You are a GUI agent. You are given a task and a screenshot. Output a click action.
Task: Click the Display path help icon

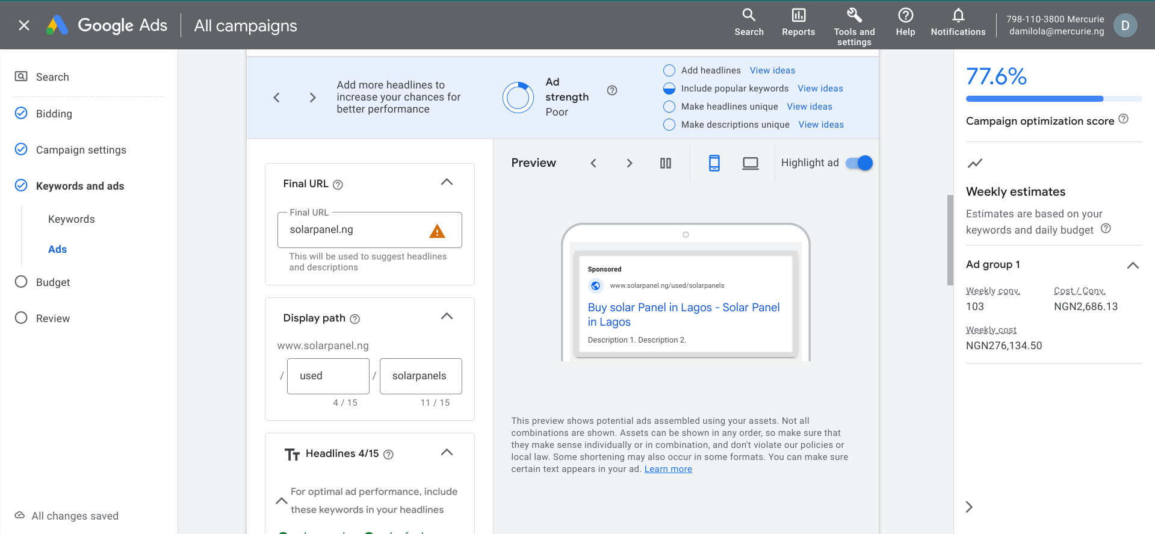tap(355, 319)
